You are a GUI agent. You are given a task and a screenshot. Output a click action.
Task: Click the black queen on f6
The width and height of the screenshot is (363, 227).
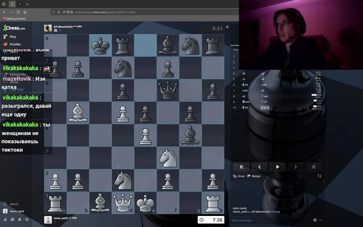point(168,90)
